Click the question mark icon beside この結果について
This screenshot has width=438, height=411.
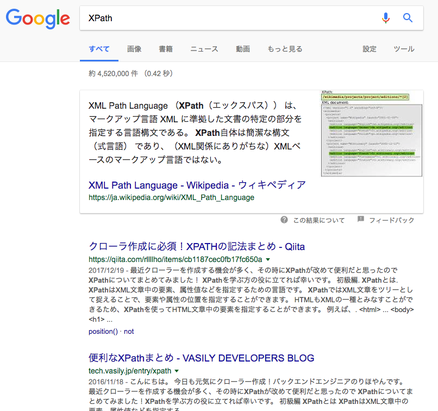(x=284, y=220)
